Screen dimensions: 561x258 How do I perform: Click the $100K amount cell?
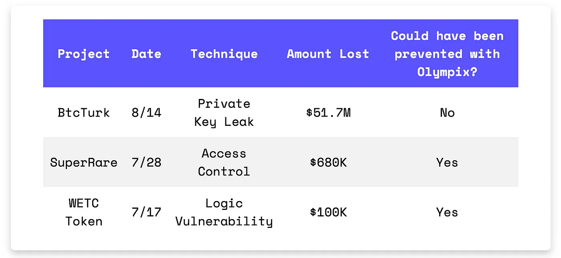point(328,212)
